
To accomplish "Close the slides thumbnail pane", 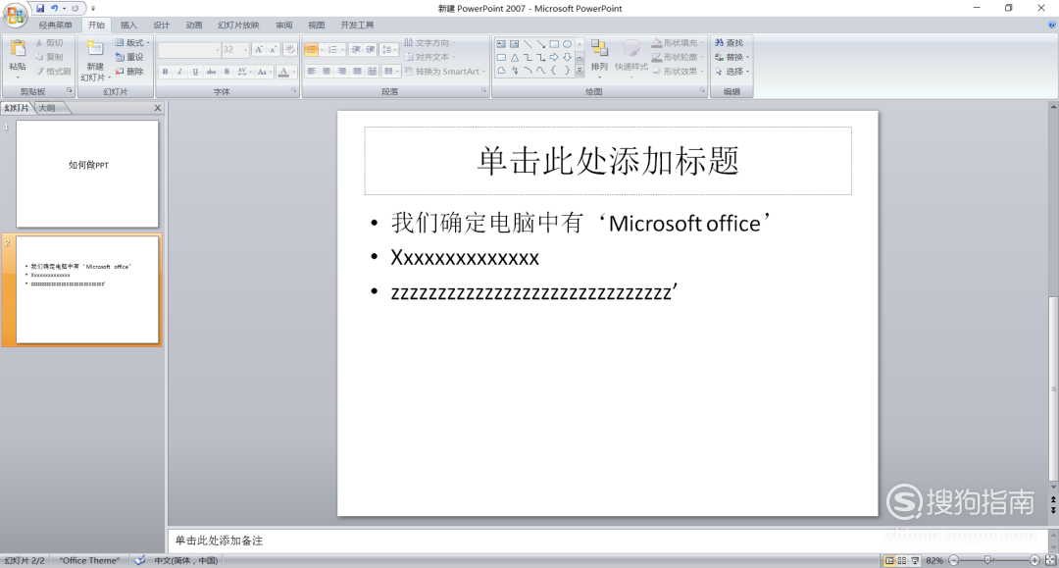I will (x=157, y=108).
